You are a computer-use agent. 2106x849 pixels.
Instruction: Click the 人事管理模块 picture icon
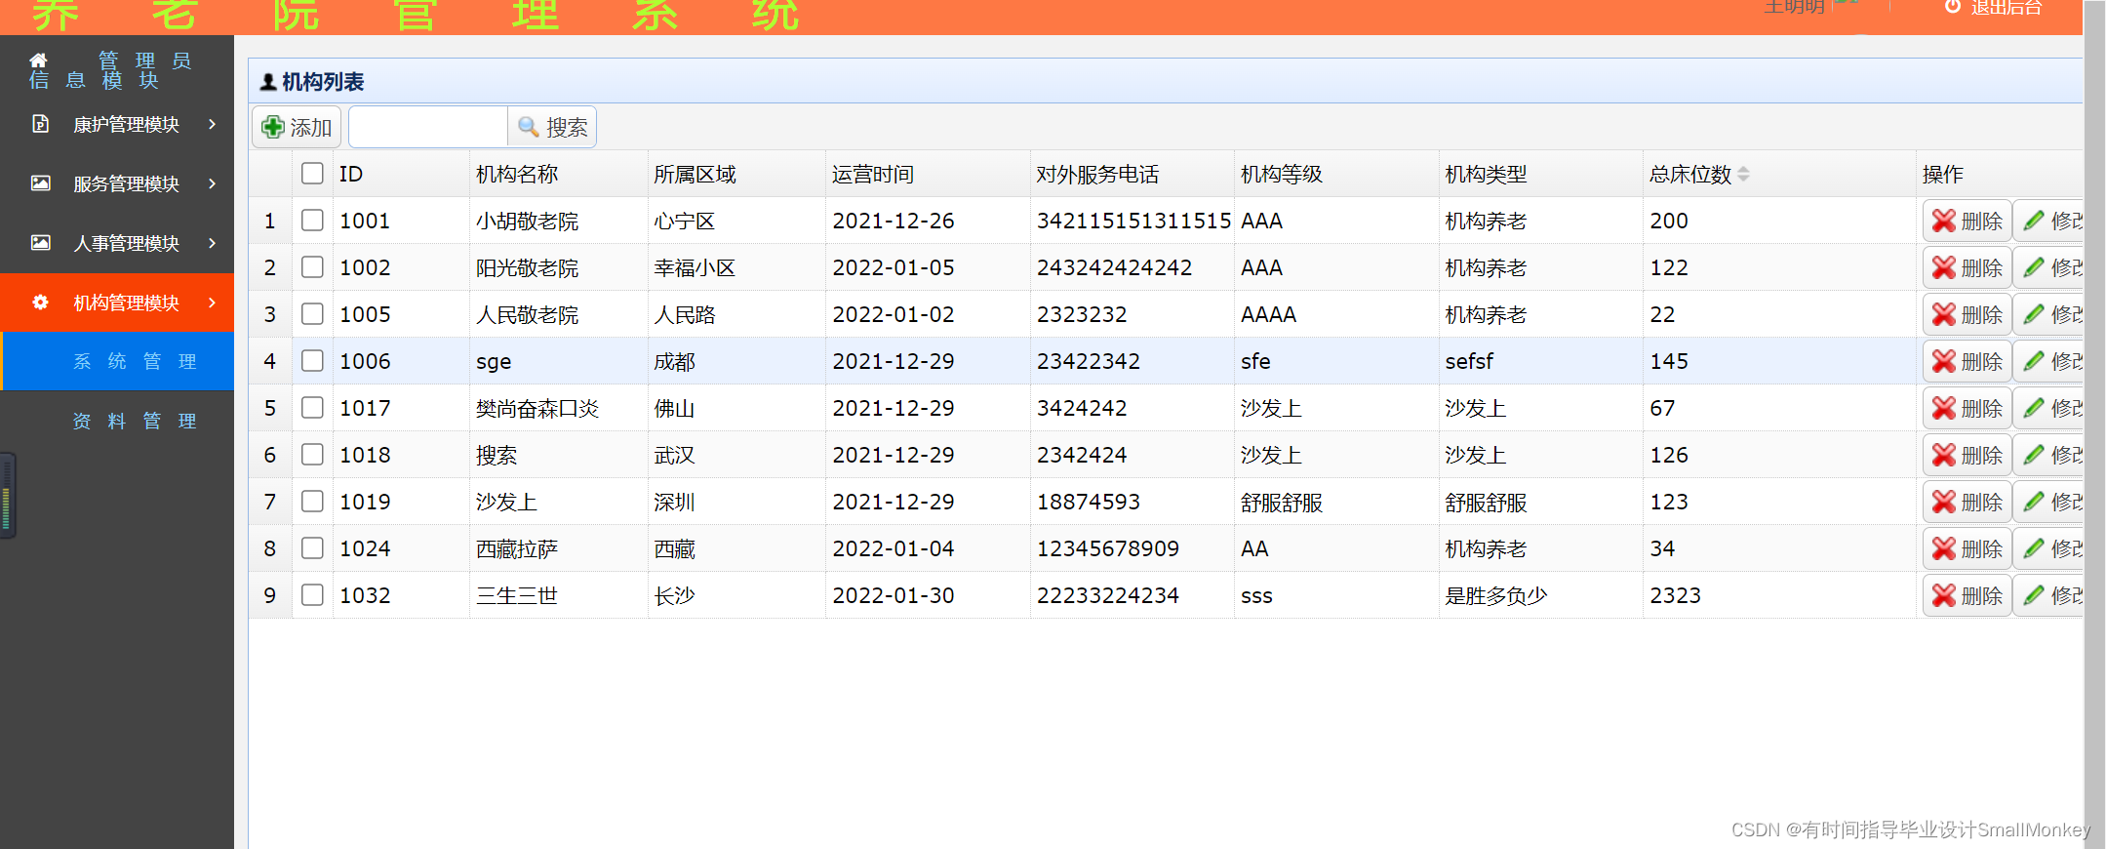[40, 243]
